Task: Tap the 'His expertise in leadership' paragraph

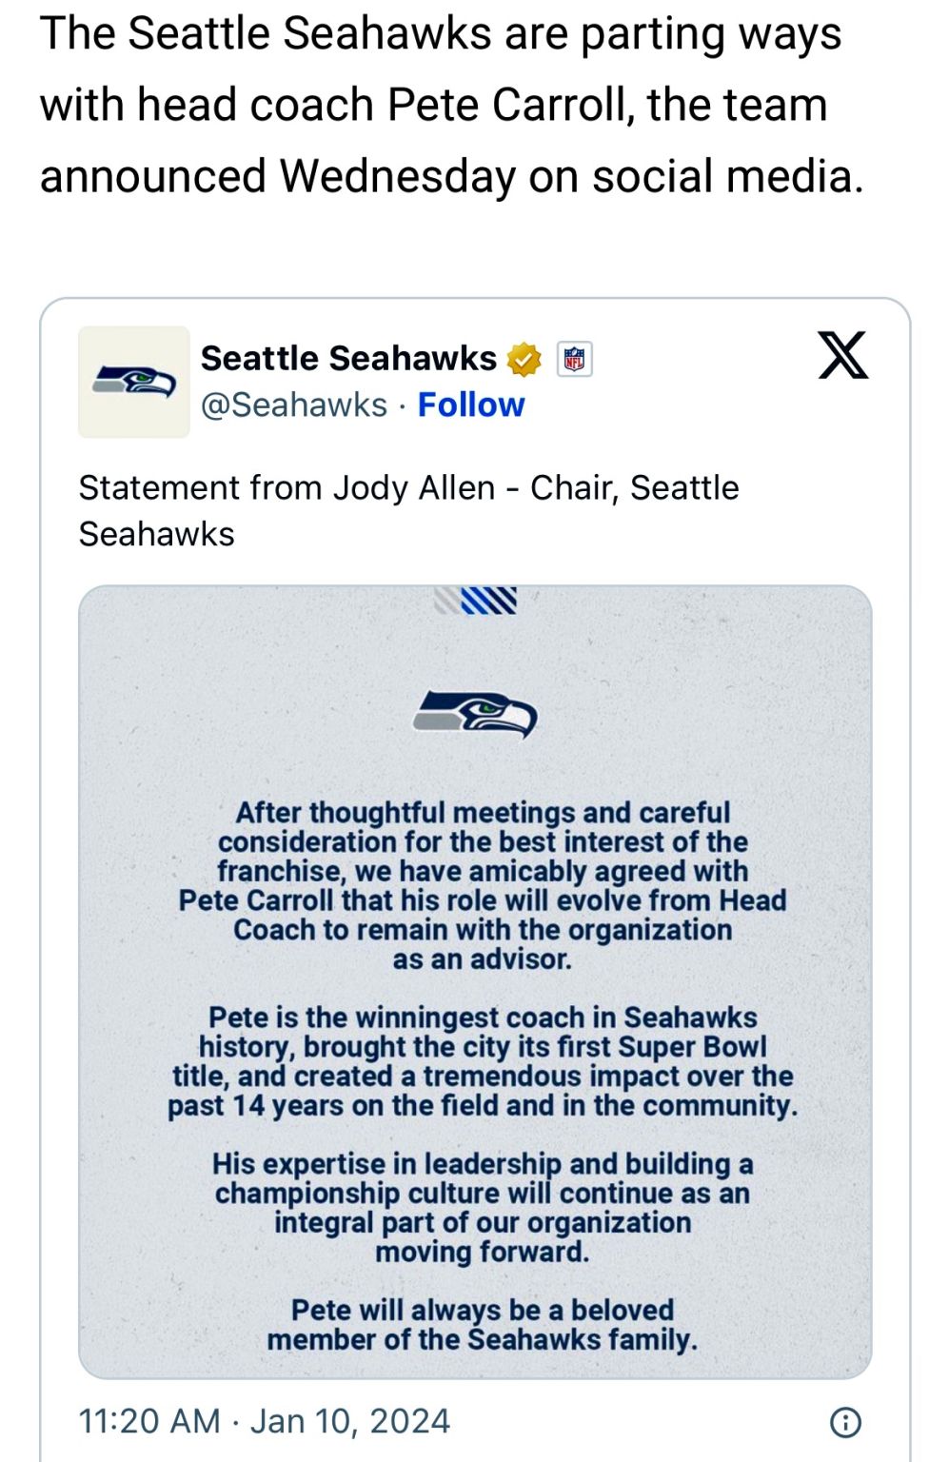Action: (x=483, y=1207)
